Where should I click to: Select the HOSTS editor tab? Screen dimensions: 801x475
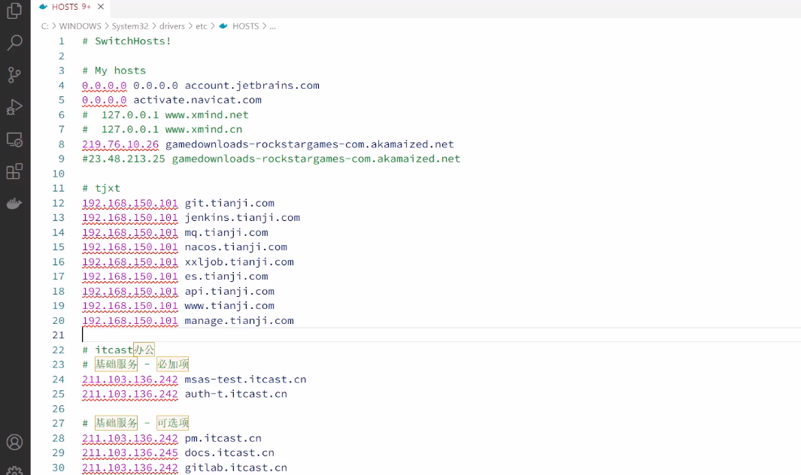click(x=71, y=7)
